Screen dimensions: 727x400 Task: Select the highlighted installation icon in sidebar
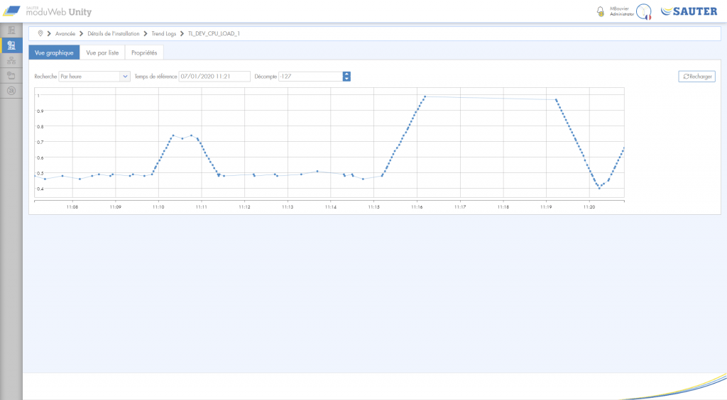[11, 45]
